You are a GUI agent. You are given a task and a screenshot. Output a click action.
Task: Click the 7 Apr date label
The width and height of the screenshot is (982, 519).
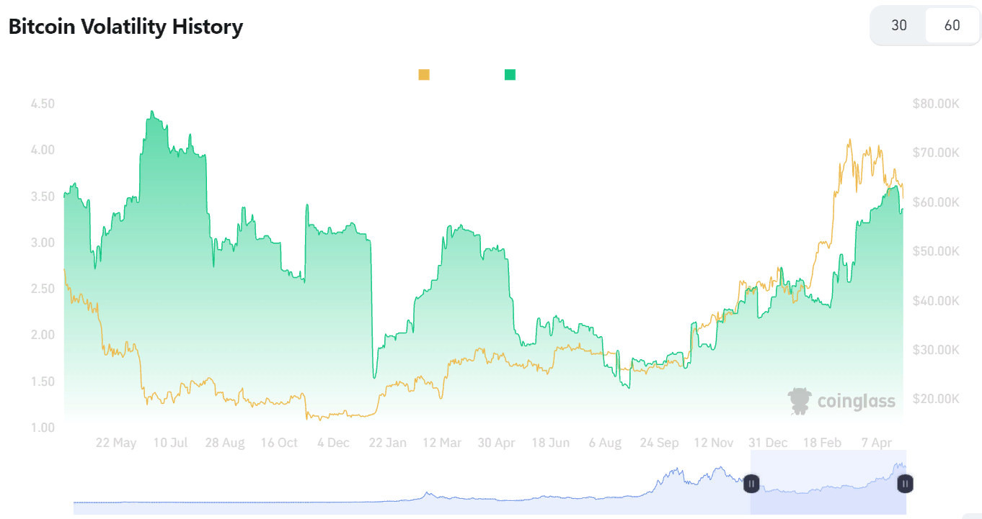tap(877, 443)
